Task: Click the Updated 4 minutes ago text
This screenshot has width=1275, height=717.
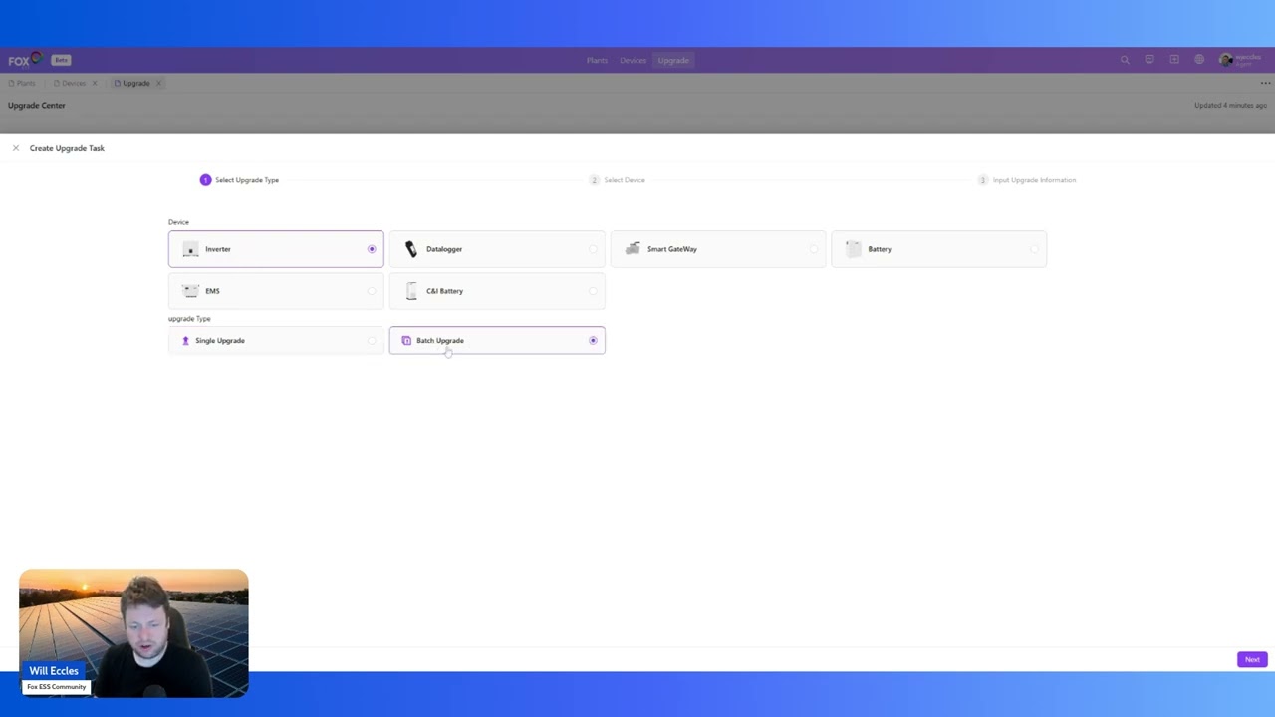Action: click(1231, 105)
